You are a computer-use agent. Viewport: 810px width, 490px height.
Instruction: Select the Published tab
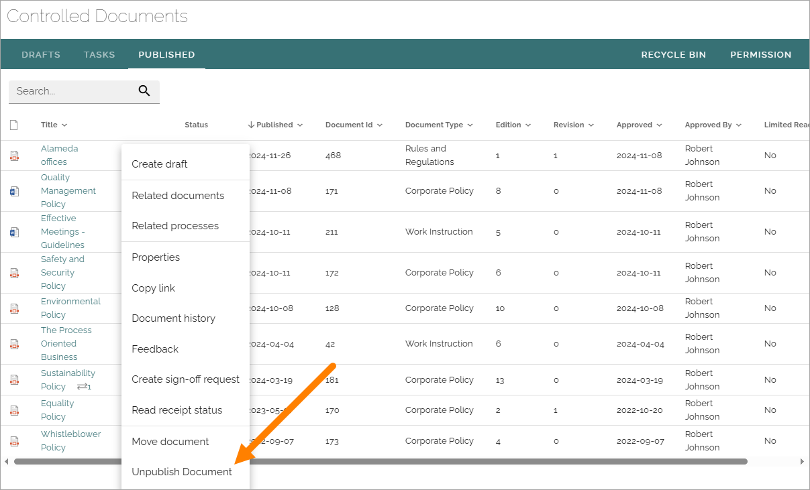tap(166, 55)
